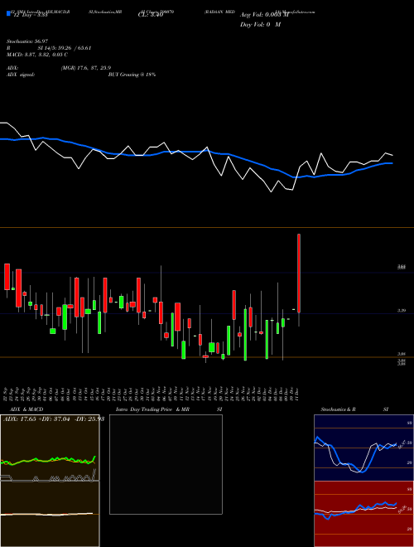The height and width of the screenshot is (547, 414).
Task: Click the 'Intra Day Trading Price & MRSI' title
Action: tap(169, 409)
